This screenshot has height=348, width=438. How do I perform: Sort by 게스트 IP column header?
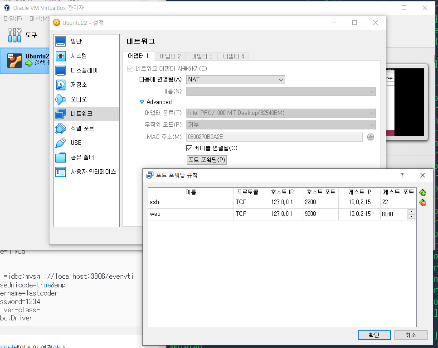tap(360, 192)
